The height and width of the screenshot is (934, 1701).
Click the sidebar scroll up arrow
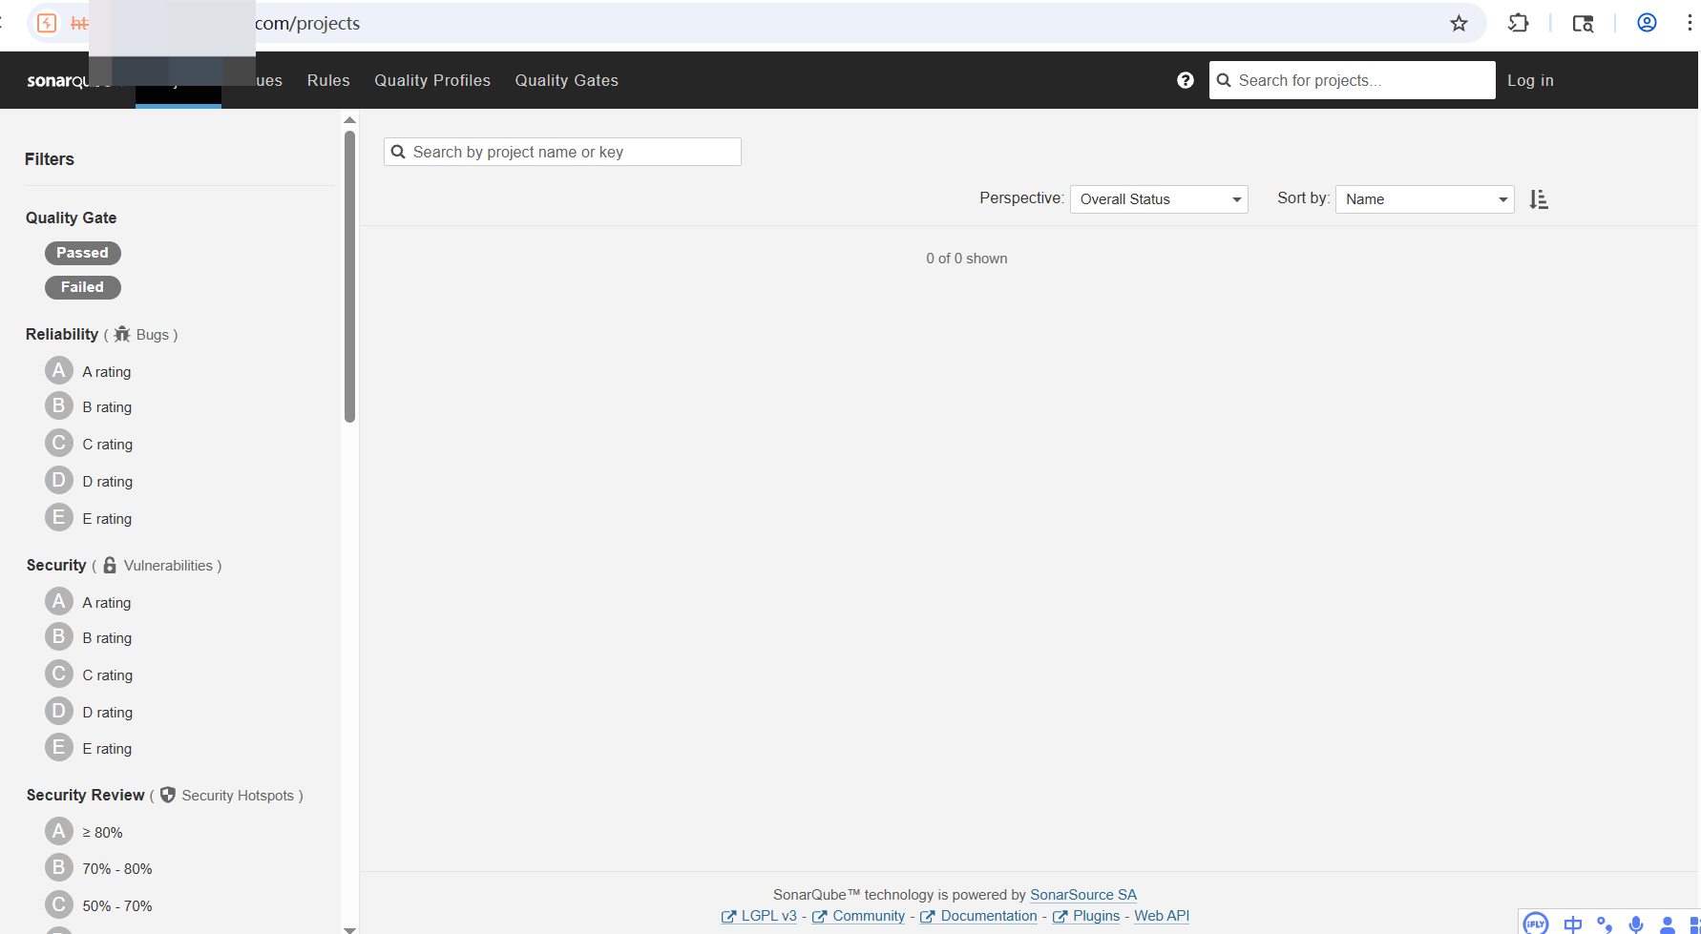coord(349,120)
